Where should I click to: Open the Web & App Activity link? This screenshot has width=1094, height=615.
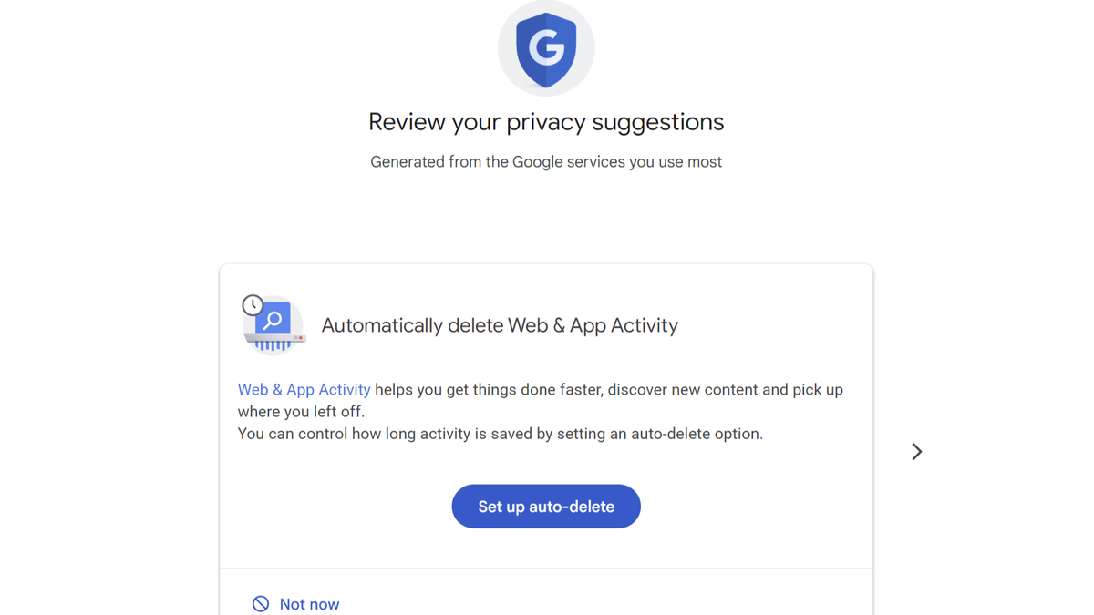click(x=304, y=389)
